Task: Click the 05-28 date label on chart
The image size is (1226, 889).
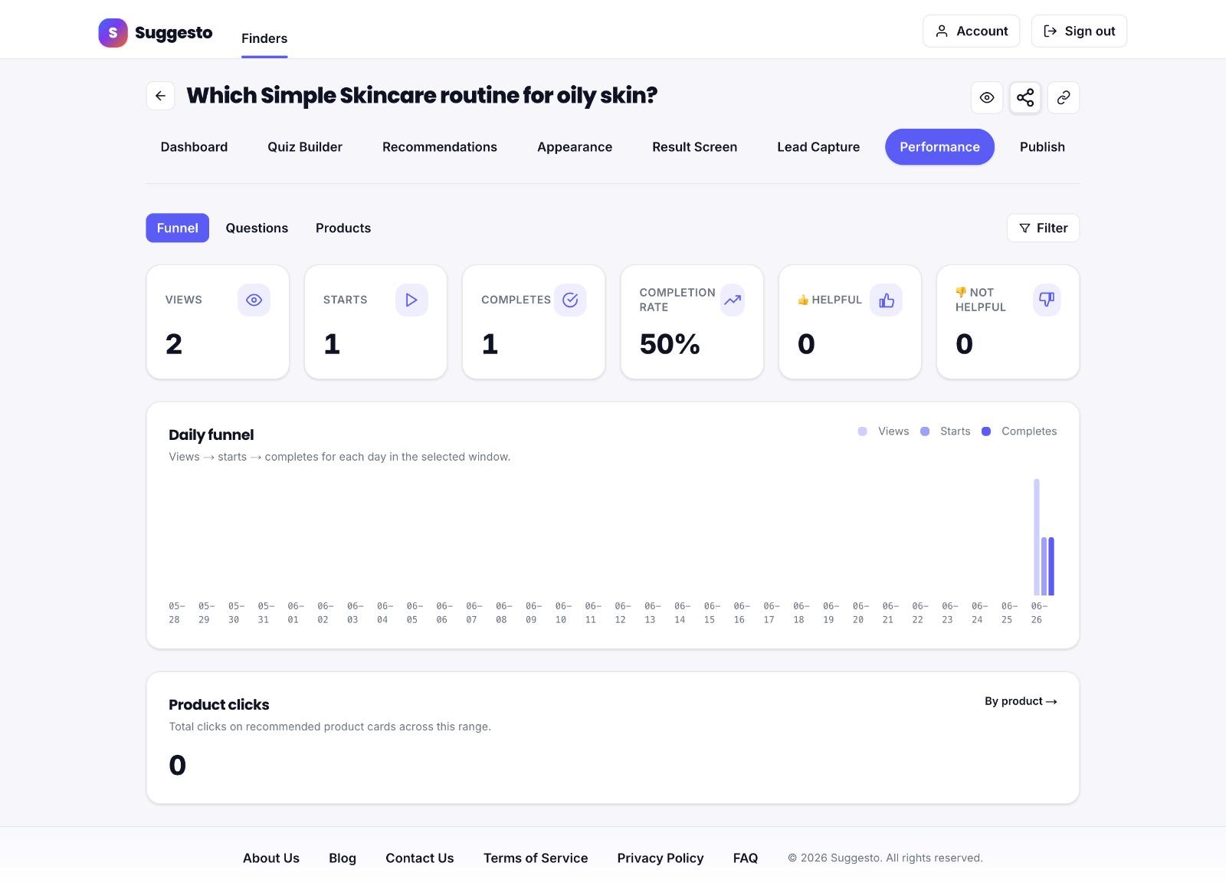Action: click(x=175, y=613)
